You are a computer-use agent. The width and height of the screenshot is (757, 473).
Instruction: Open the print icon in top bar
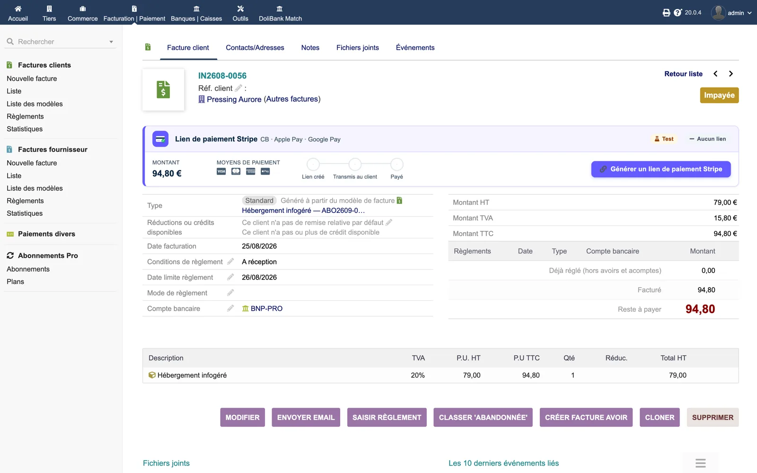[x=666, y=13]
